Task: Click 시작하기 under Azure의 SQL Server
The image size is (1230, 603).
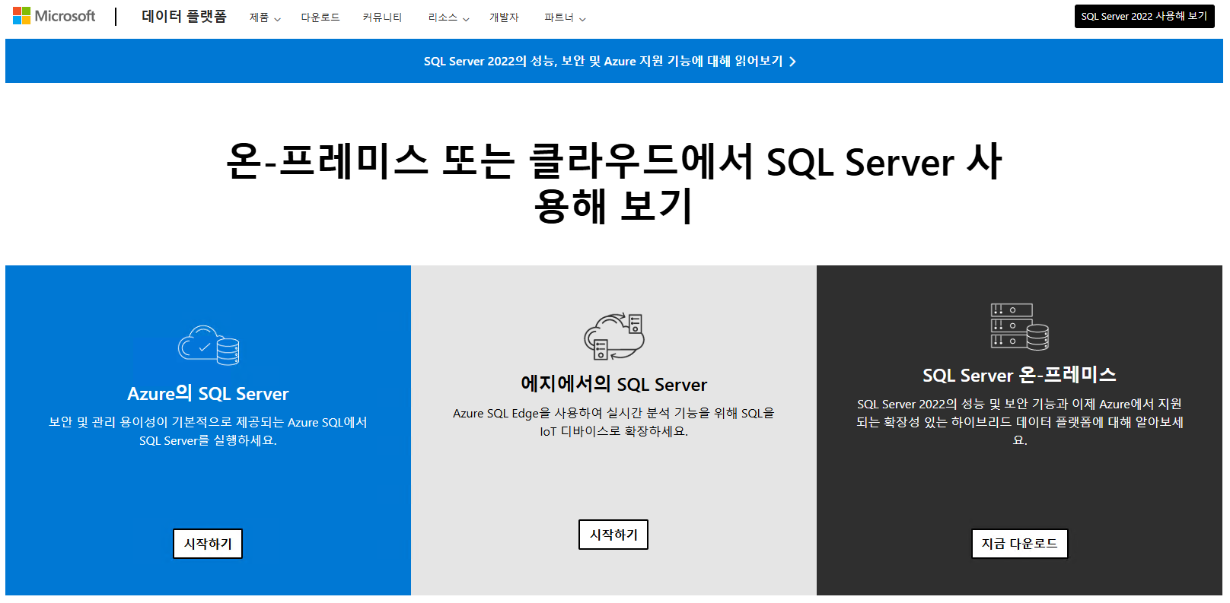Action: pos(208,544)
